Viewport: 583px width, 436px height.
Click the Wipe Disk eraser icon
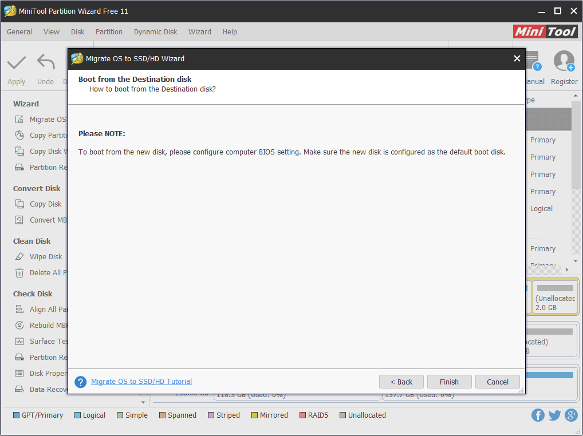coord(19,257)
